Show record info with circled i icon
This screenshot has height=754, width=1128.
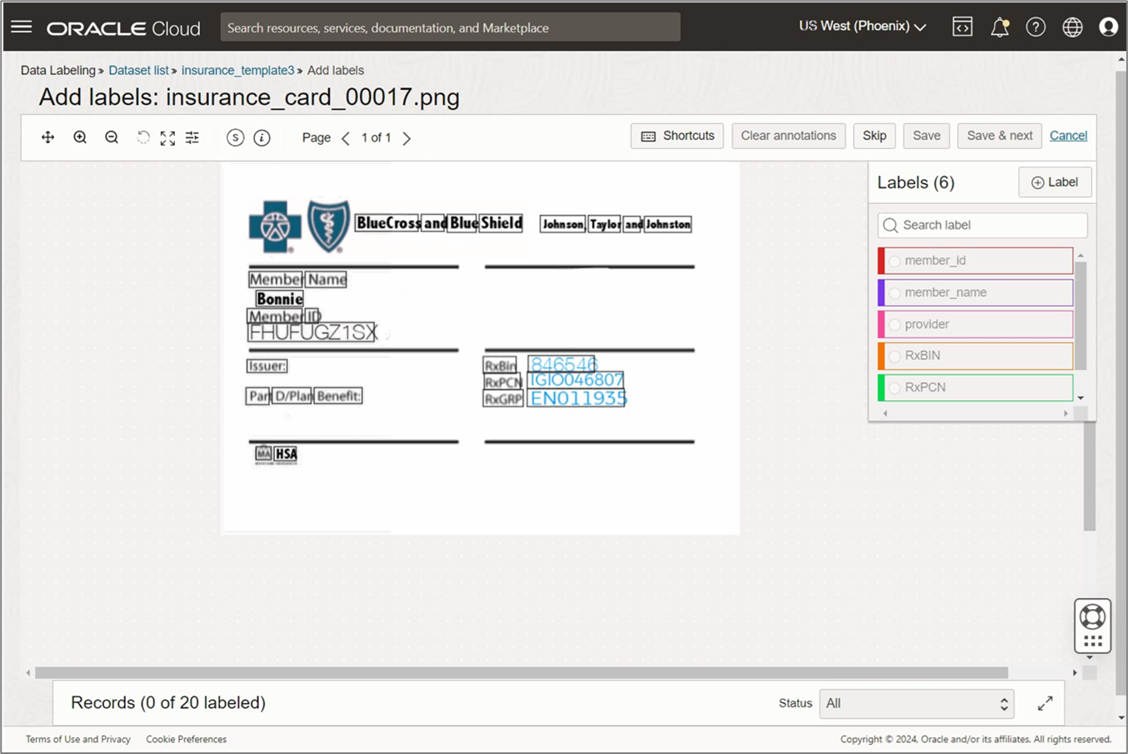tap(262, 137)
